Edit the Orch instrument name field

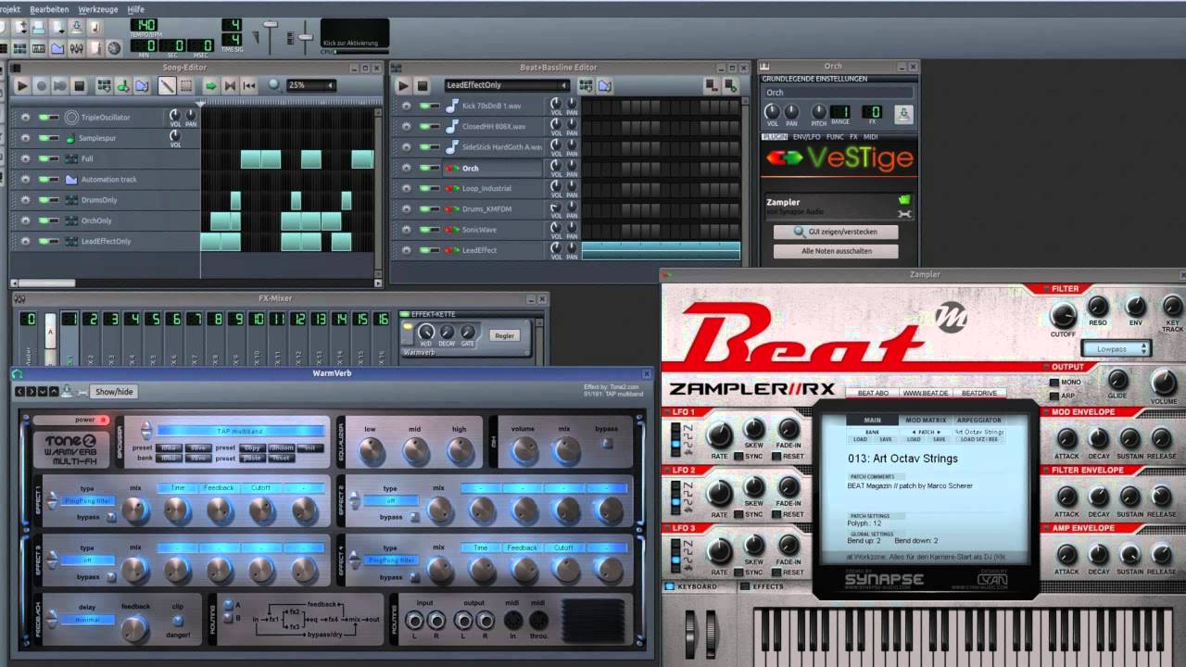837,93
